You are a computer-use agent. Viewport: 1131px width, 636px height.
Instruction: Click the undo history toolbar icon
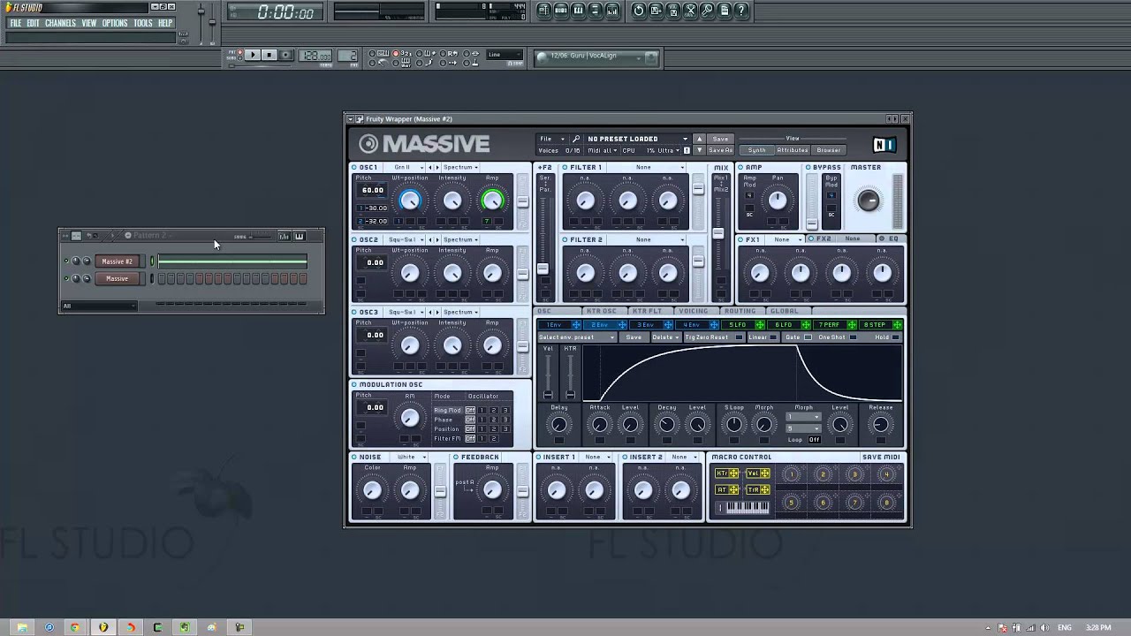click(639, 11)
